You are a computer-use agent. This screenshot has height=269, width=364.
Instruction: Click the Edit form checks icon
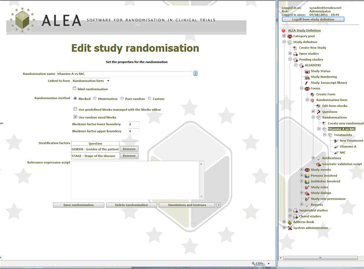[318, 106]
